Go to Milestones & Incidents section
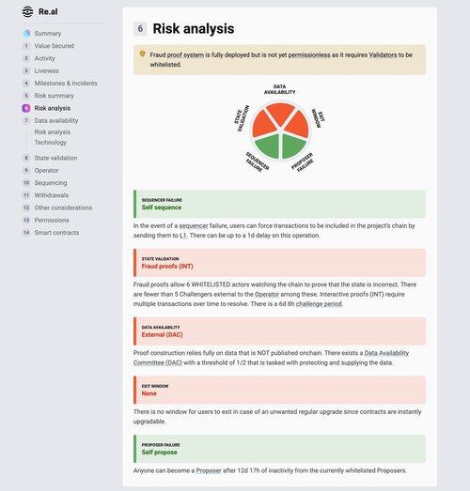The height and width of the screenshot is (491, 470). tap(66, 84)
